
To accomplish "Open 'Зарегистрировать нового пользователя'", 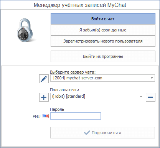I will (103, 41).
